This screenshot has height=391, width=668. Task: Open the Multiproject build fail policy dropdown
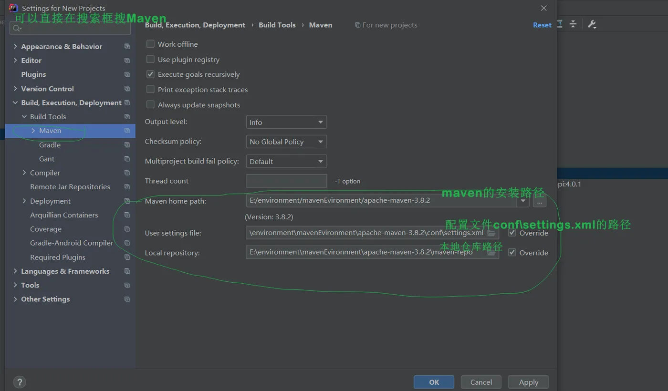click(x=286, y=161)
